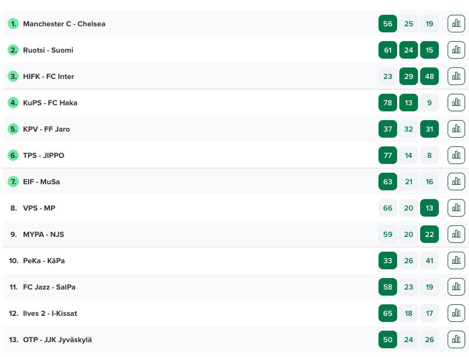
Task: Select home win 66 for VPS - MP
Action: point(388,208)
